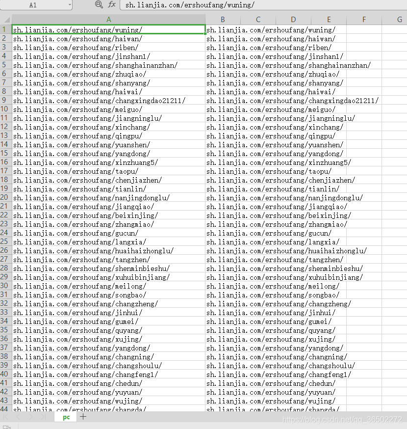Select column B cell ending with langxia/
Screen dimensions: 407x429
(x=223, y=241)
